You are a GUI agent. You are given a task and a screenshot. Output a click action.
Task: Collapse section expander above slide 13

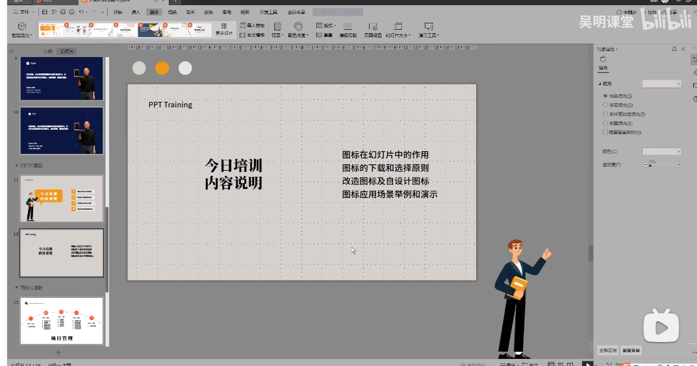click(x=16, y=288)
